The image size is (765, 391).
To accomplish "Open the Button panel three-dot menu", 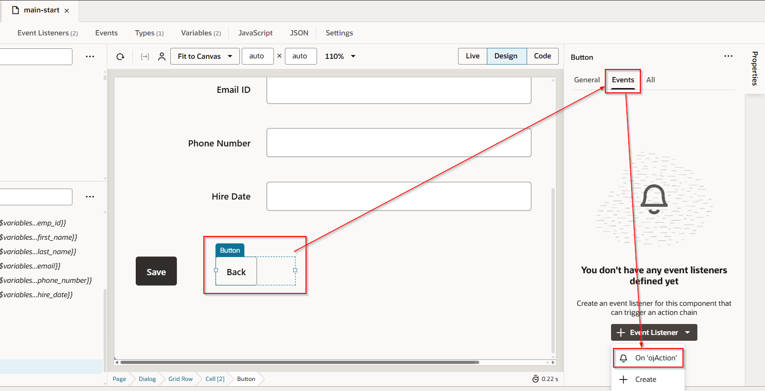I will (728, 56).
